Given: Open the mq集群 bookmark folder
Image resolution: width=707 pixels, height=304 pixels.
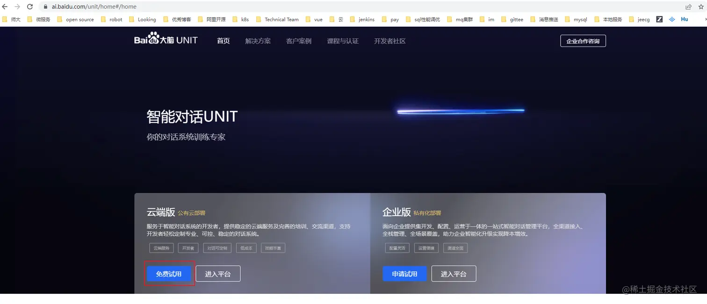Looking at the screenshot, I should click(460, 20).
